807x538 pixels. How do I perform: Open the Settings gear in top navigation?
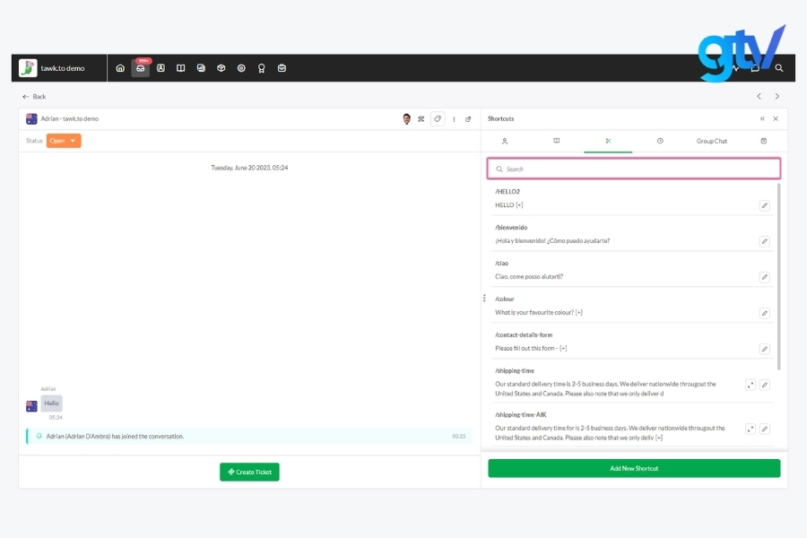point(241,68)
